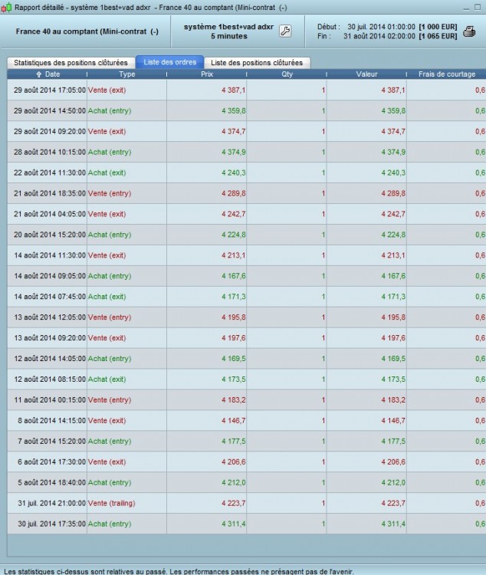The height and width of the screenshot is (575, 486).
Task: Switch to the Liste des ordres tab
Action: pyautogui.click(x=170, y=62)
